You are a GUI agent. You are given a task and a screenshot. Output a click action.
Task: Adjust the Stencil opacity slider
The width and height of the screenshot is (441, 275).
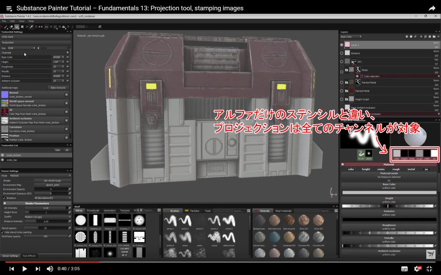pos(46,228)
